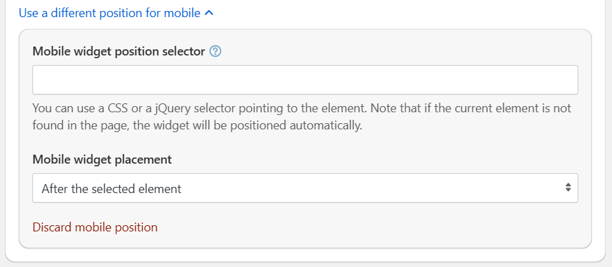Open the Mobile widget placement dropdown
The image size is (612, 267).
coord(305,188)
